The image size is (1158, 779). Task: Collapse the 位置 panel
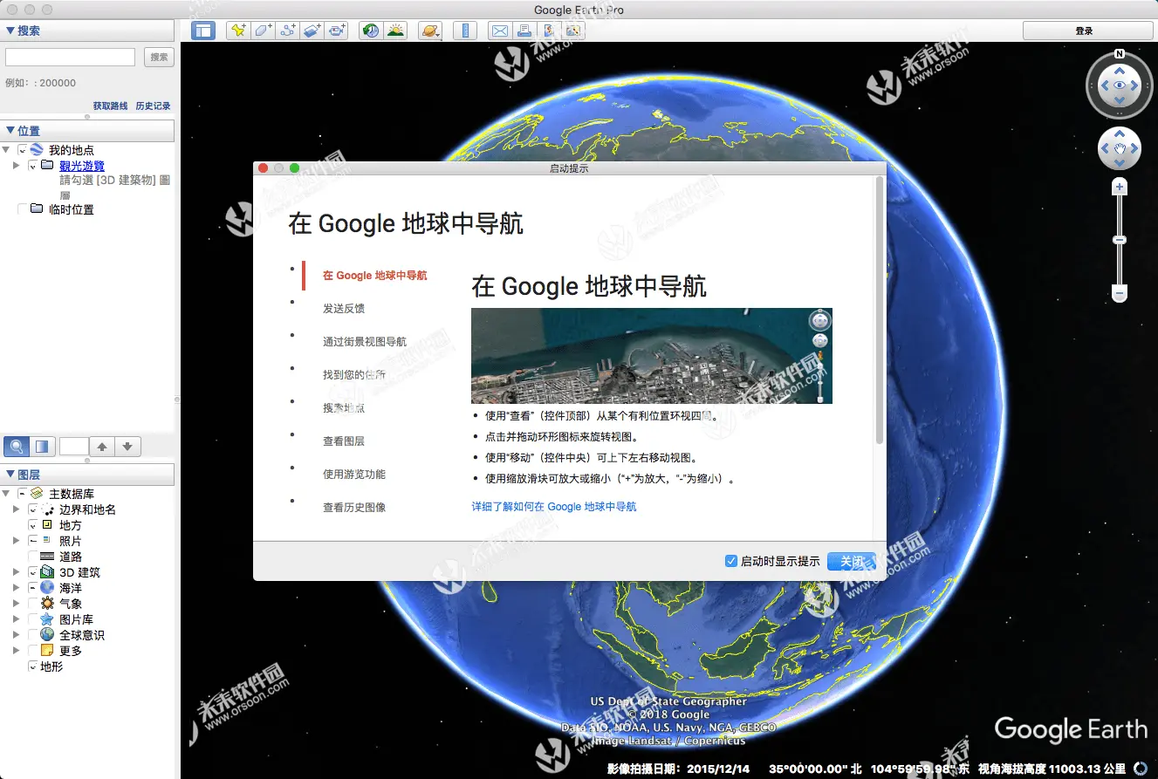point(11,131)
